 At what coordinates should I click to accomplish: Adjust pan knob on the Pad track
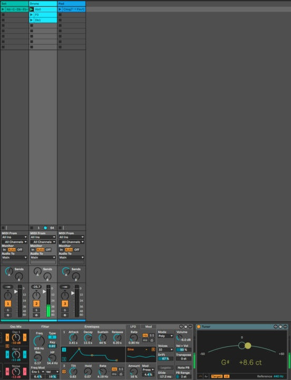pyautogui.click(x=65, y=295)
